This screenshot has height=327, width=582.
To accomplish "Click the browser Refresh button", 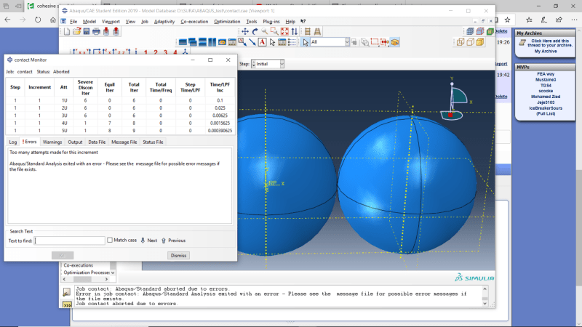I will (x=38, y=20).
